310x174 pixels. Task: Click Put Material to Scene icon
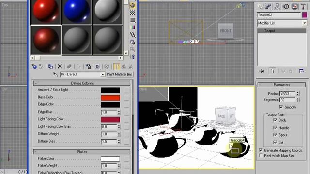coord(41,67)
